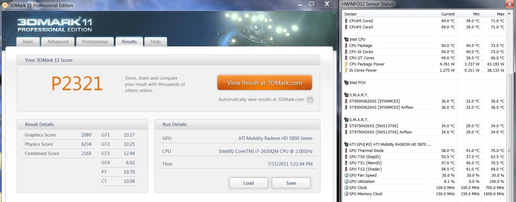Click the ST9750420AS S.M.A.R.T. group icon
Viewport: 516px width, 202px height.
coord(346,120)
